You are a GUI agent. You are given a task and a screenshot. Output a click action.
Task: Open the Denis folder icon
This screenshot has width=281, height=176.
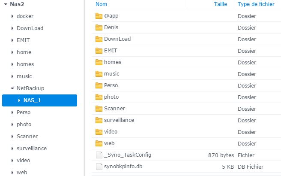[x=99, y=27]
